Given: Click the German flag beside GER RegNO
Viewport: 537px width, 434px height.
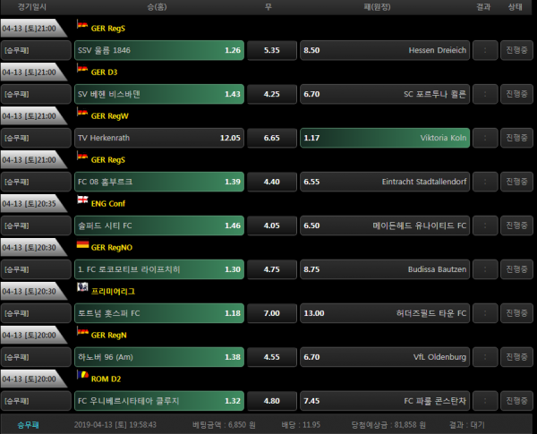Looking at the screenshot, I should click(x=82, y=244).
